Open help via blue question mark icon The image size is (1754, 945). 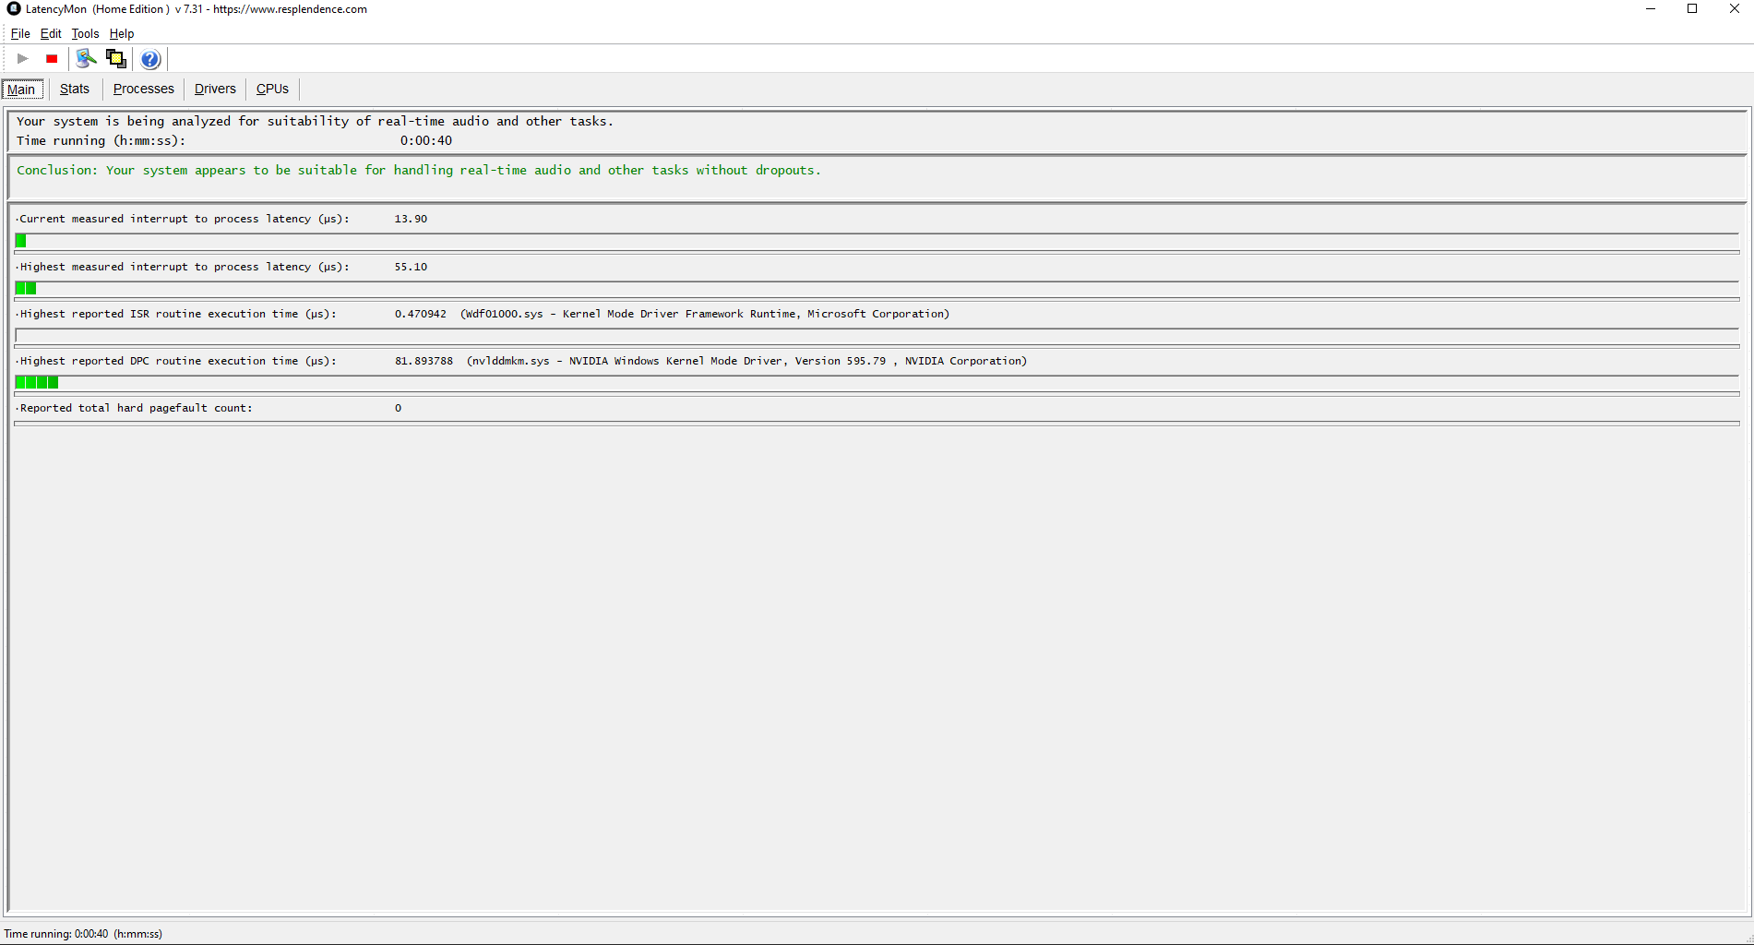pyautogui.click(x=150, y=60)
